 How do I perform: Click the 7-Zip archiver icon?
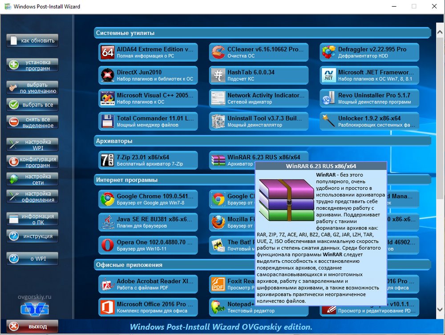click(108, 160)
